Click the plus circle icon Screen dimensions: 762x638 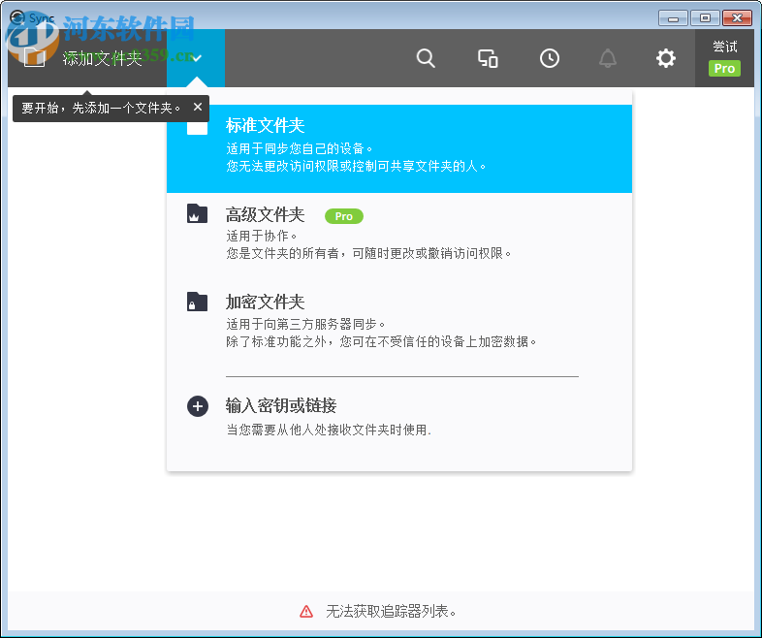198,406
